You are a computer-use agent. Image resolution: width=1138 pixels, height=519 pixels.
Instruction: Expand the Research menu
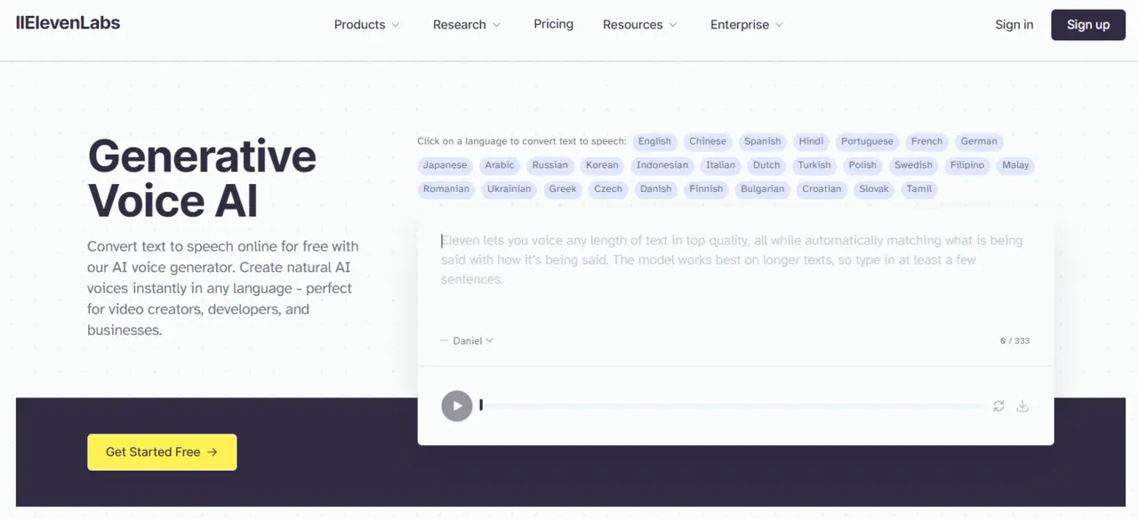[467, 25]
